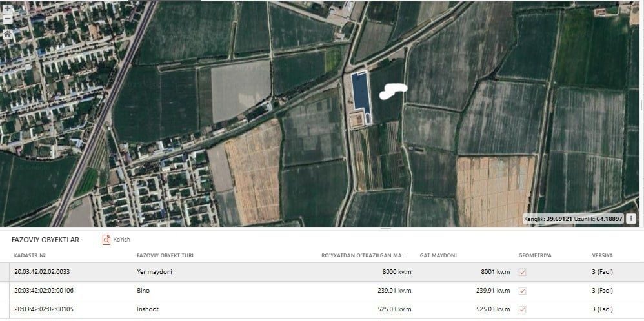
Task: Click the GEOMETRIYA column header
Action: [x=535, y=255]
